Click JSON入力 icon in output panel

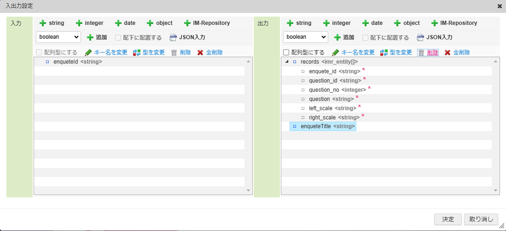pos(420,37)
